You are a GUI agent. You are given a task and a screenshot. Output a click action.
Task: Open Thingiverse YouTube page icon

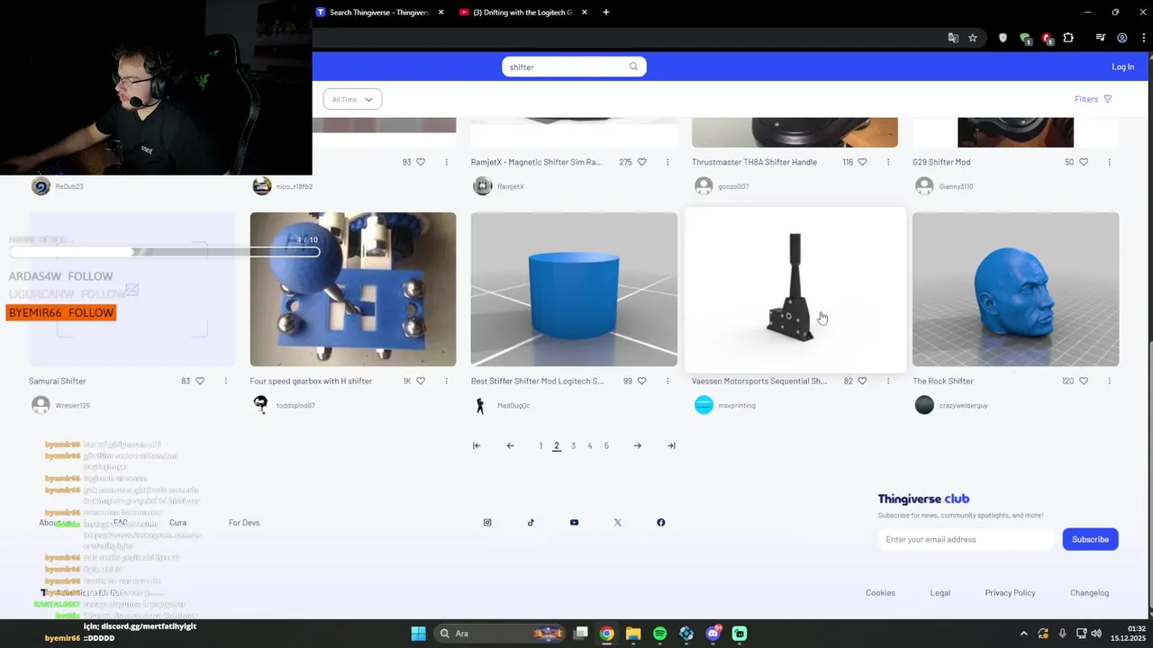pos(574,522)
